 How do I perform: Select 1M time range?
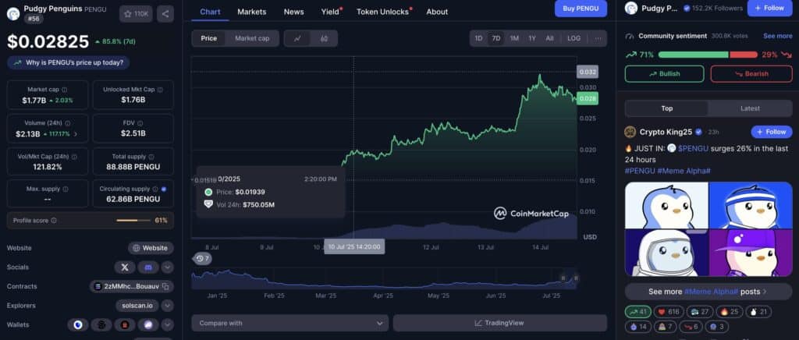514,39
